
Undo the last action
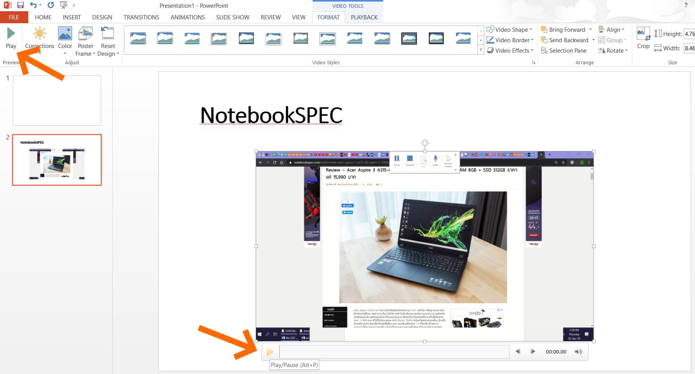tap(33, 5)
